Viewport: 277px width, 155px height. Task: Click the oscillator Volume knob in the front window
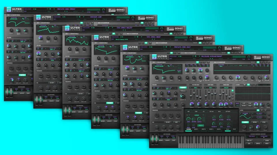tap(207, 77)
